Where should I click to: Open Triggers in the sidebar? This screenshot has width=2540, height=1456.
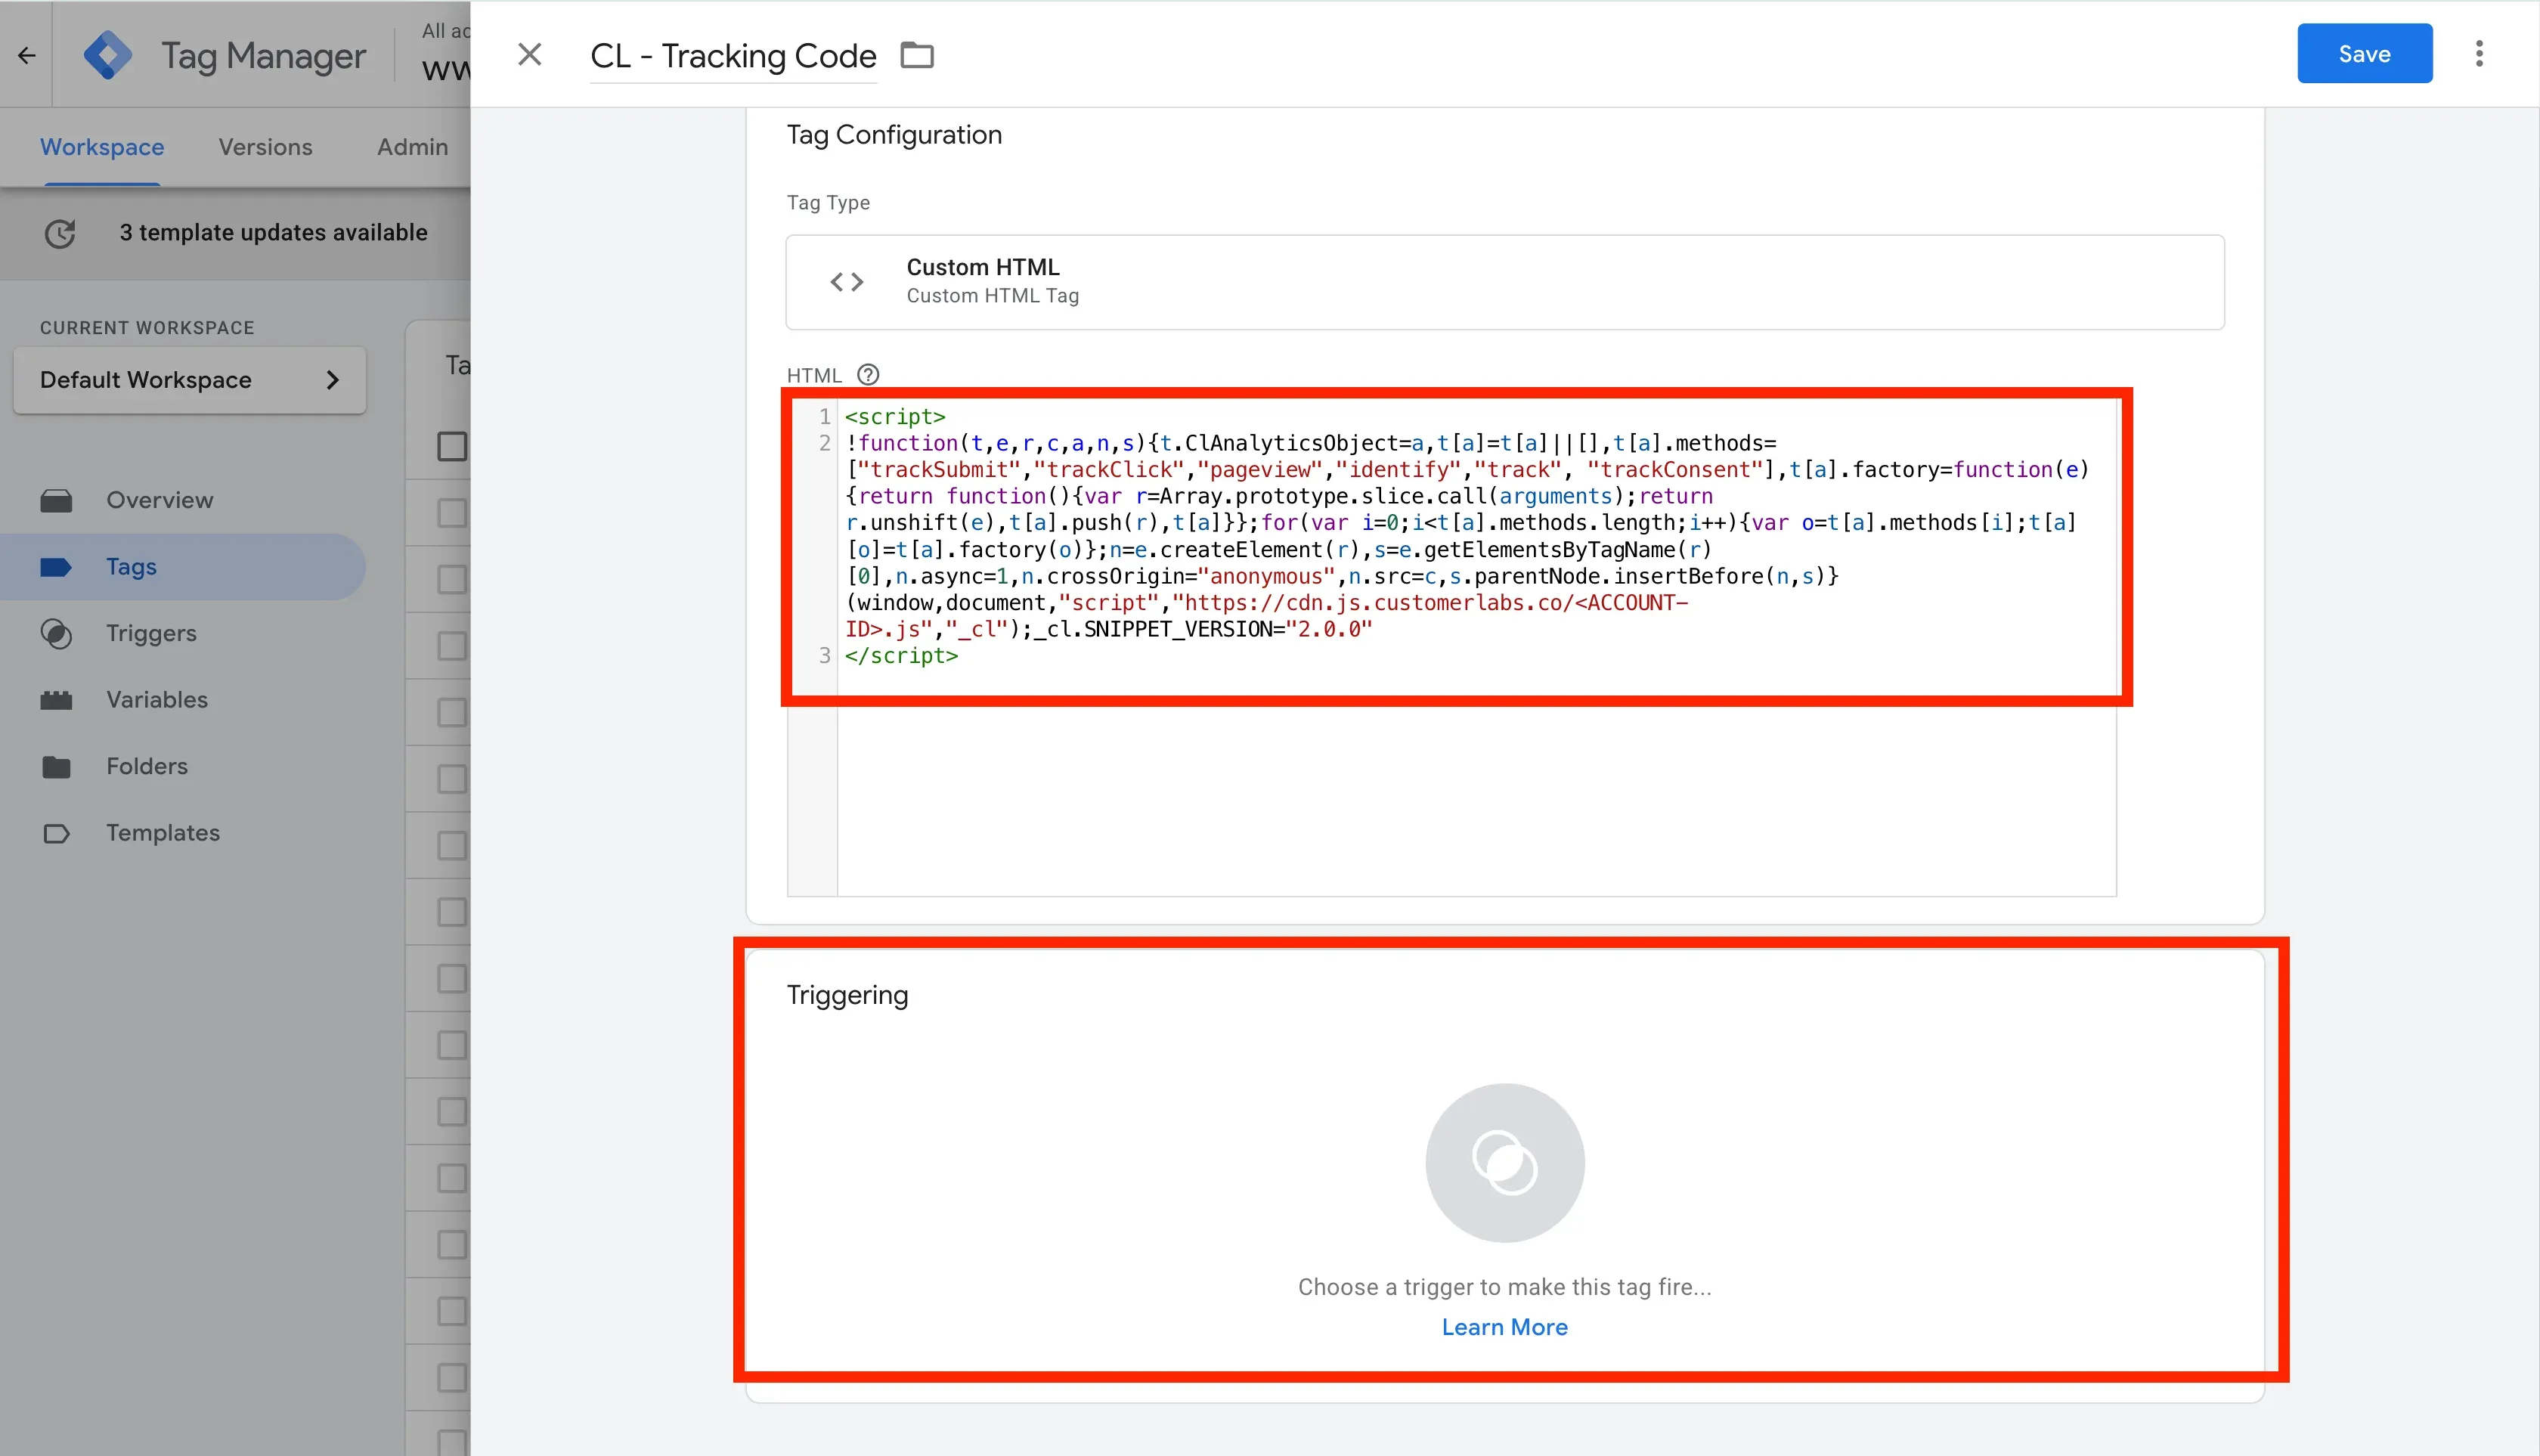151,633
